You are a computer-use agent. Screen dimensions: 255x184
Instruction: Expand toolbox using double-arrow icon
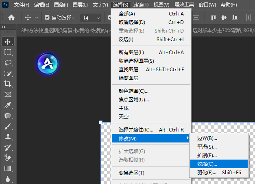pyautogui.click(x=4, y=27)
